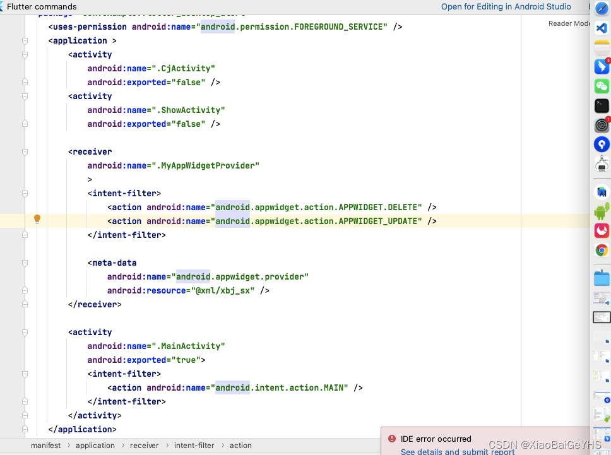Place cursor on APPWIDGET.DELETE action value
Viewport: 611px width, 455px height.
click(319, 207)
